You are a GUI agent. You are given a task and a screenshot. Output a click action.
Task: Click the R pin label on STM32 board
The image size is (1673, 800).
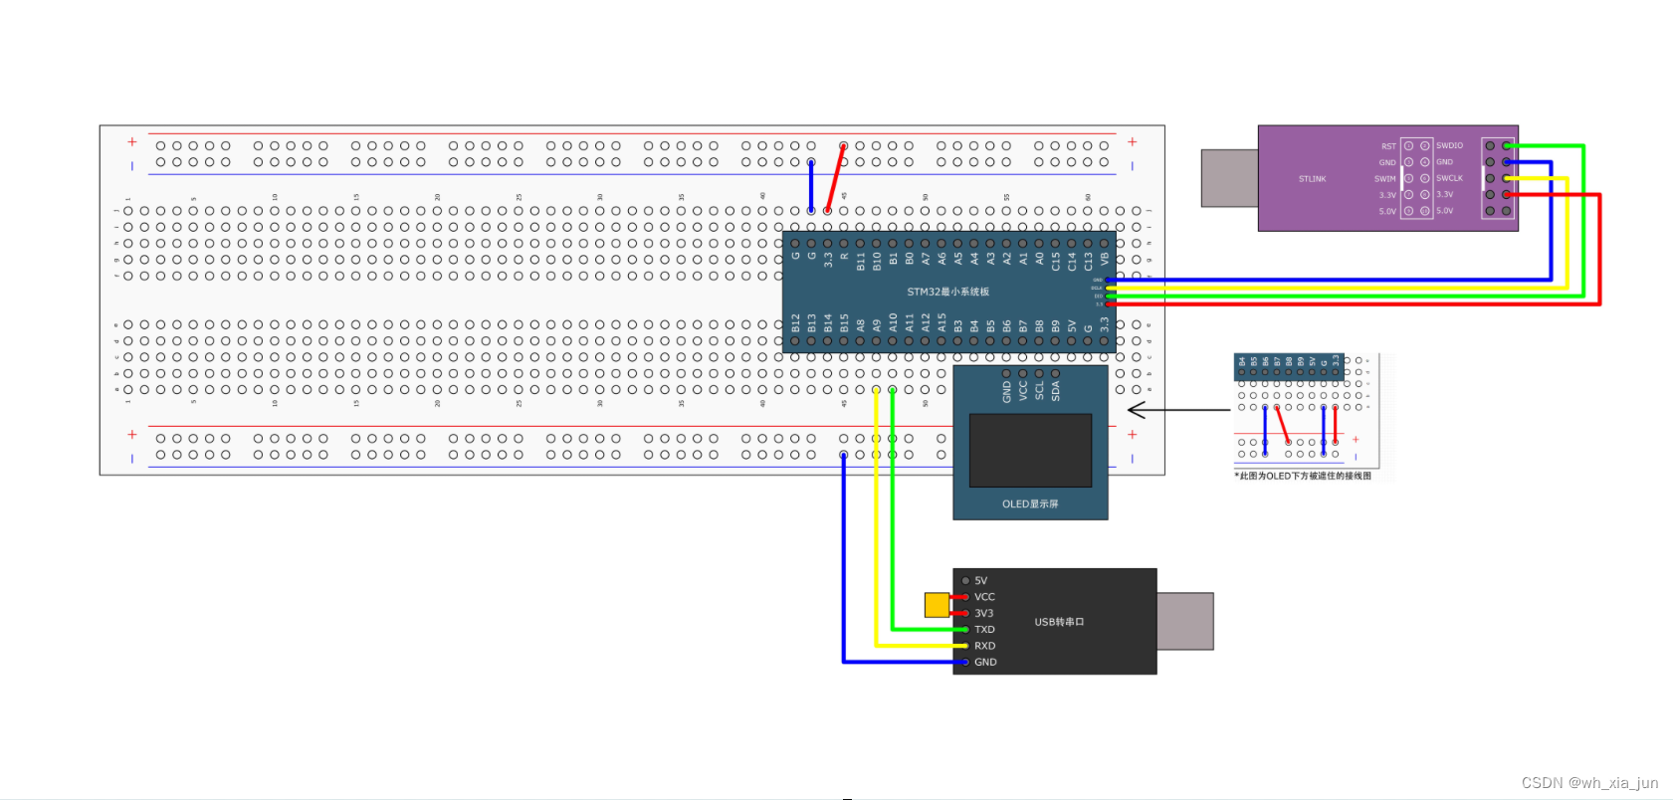point(844,256)
